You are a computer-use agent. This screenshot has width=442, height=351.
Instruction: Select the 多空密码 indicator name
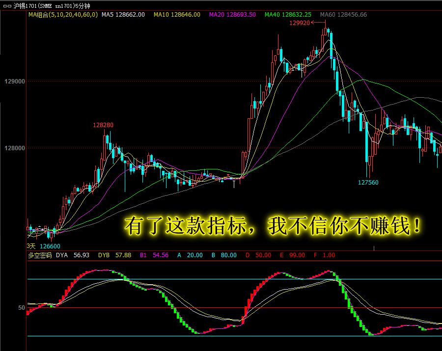coord(40,255)
